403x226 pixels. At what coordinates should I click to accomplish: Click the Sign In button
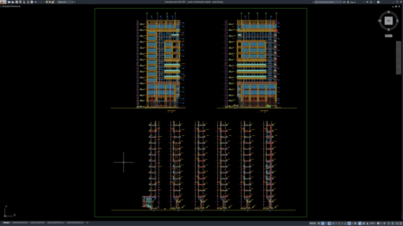(x=351, y=2)
